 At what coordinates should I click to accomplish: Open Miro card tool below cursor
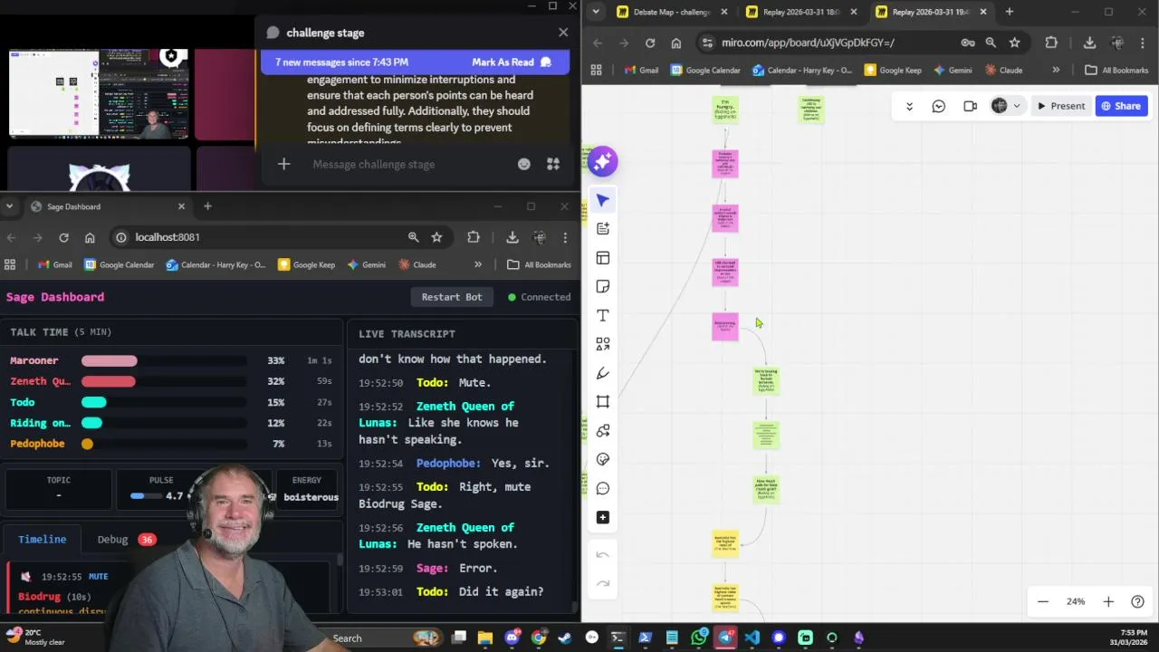(x=603, y=229)
